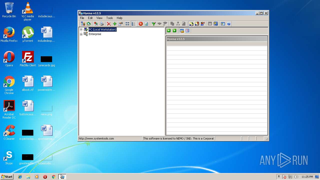Click the green plus add icon

coord(115,24)
